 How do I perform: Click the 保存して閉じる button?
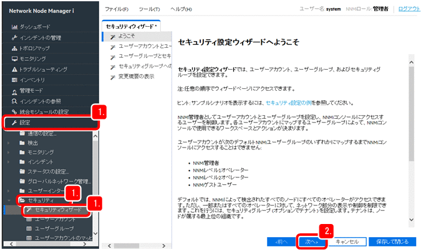click(x=392, y=241)
